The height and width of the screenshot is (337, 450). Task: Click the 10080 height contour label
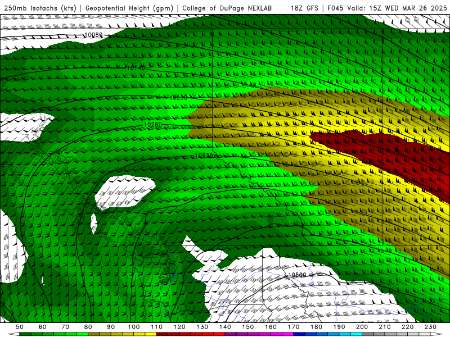(93, 35)
